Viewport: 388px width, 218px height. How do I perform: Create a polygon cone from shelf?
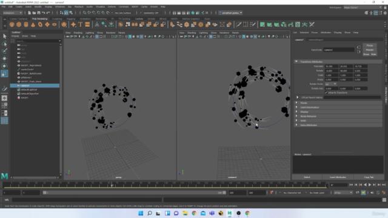pos(33,24)
